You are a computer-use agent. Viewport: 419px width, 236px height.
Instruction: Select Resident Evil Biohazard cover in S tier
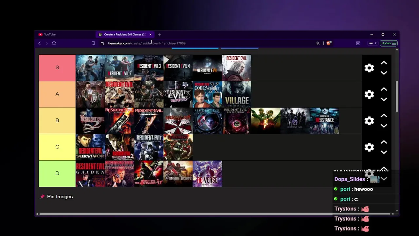(x=207, y=68)
